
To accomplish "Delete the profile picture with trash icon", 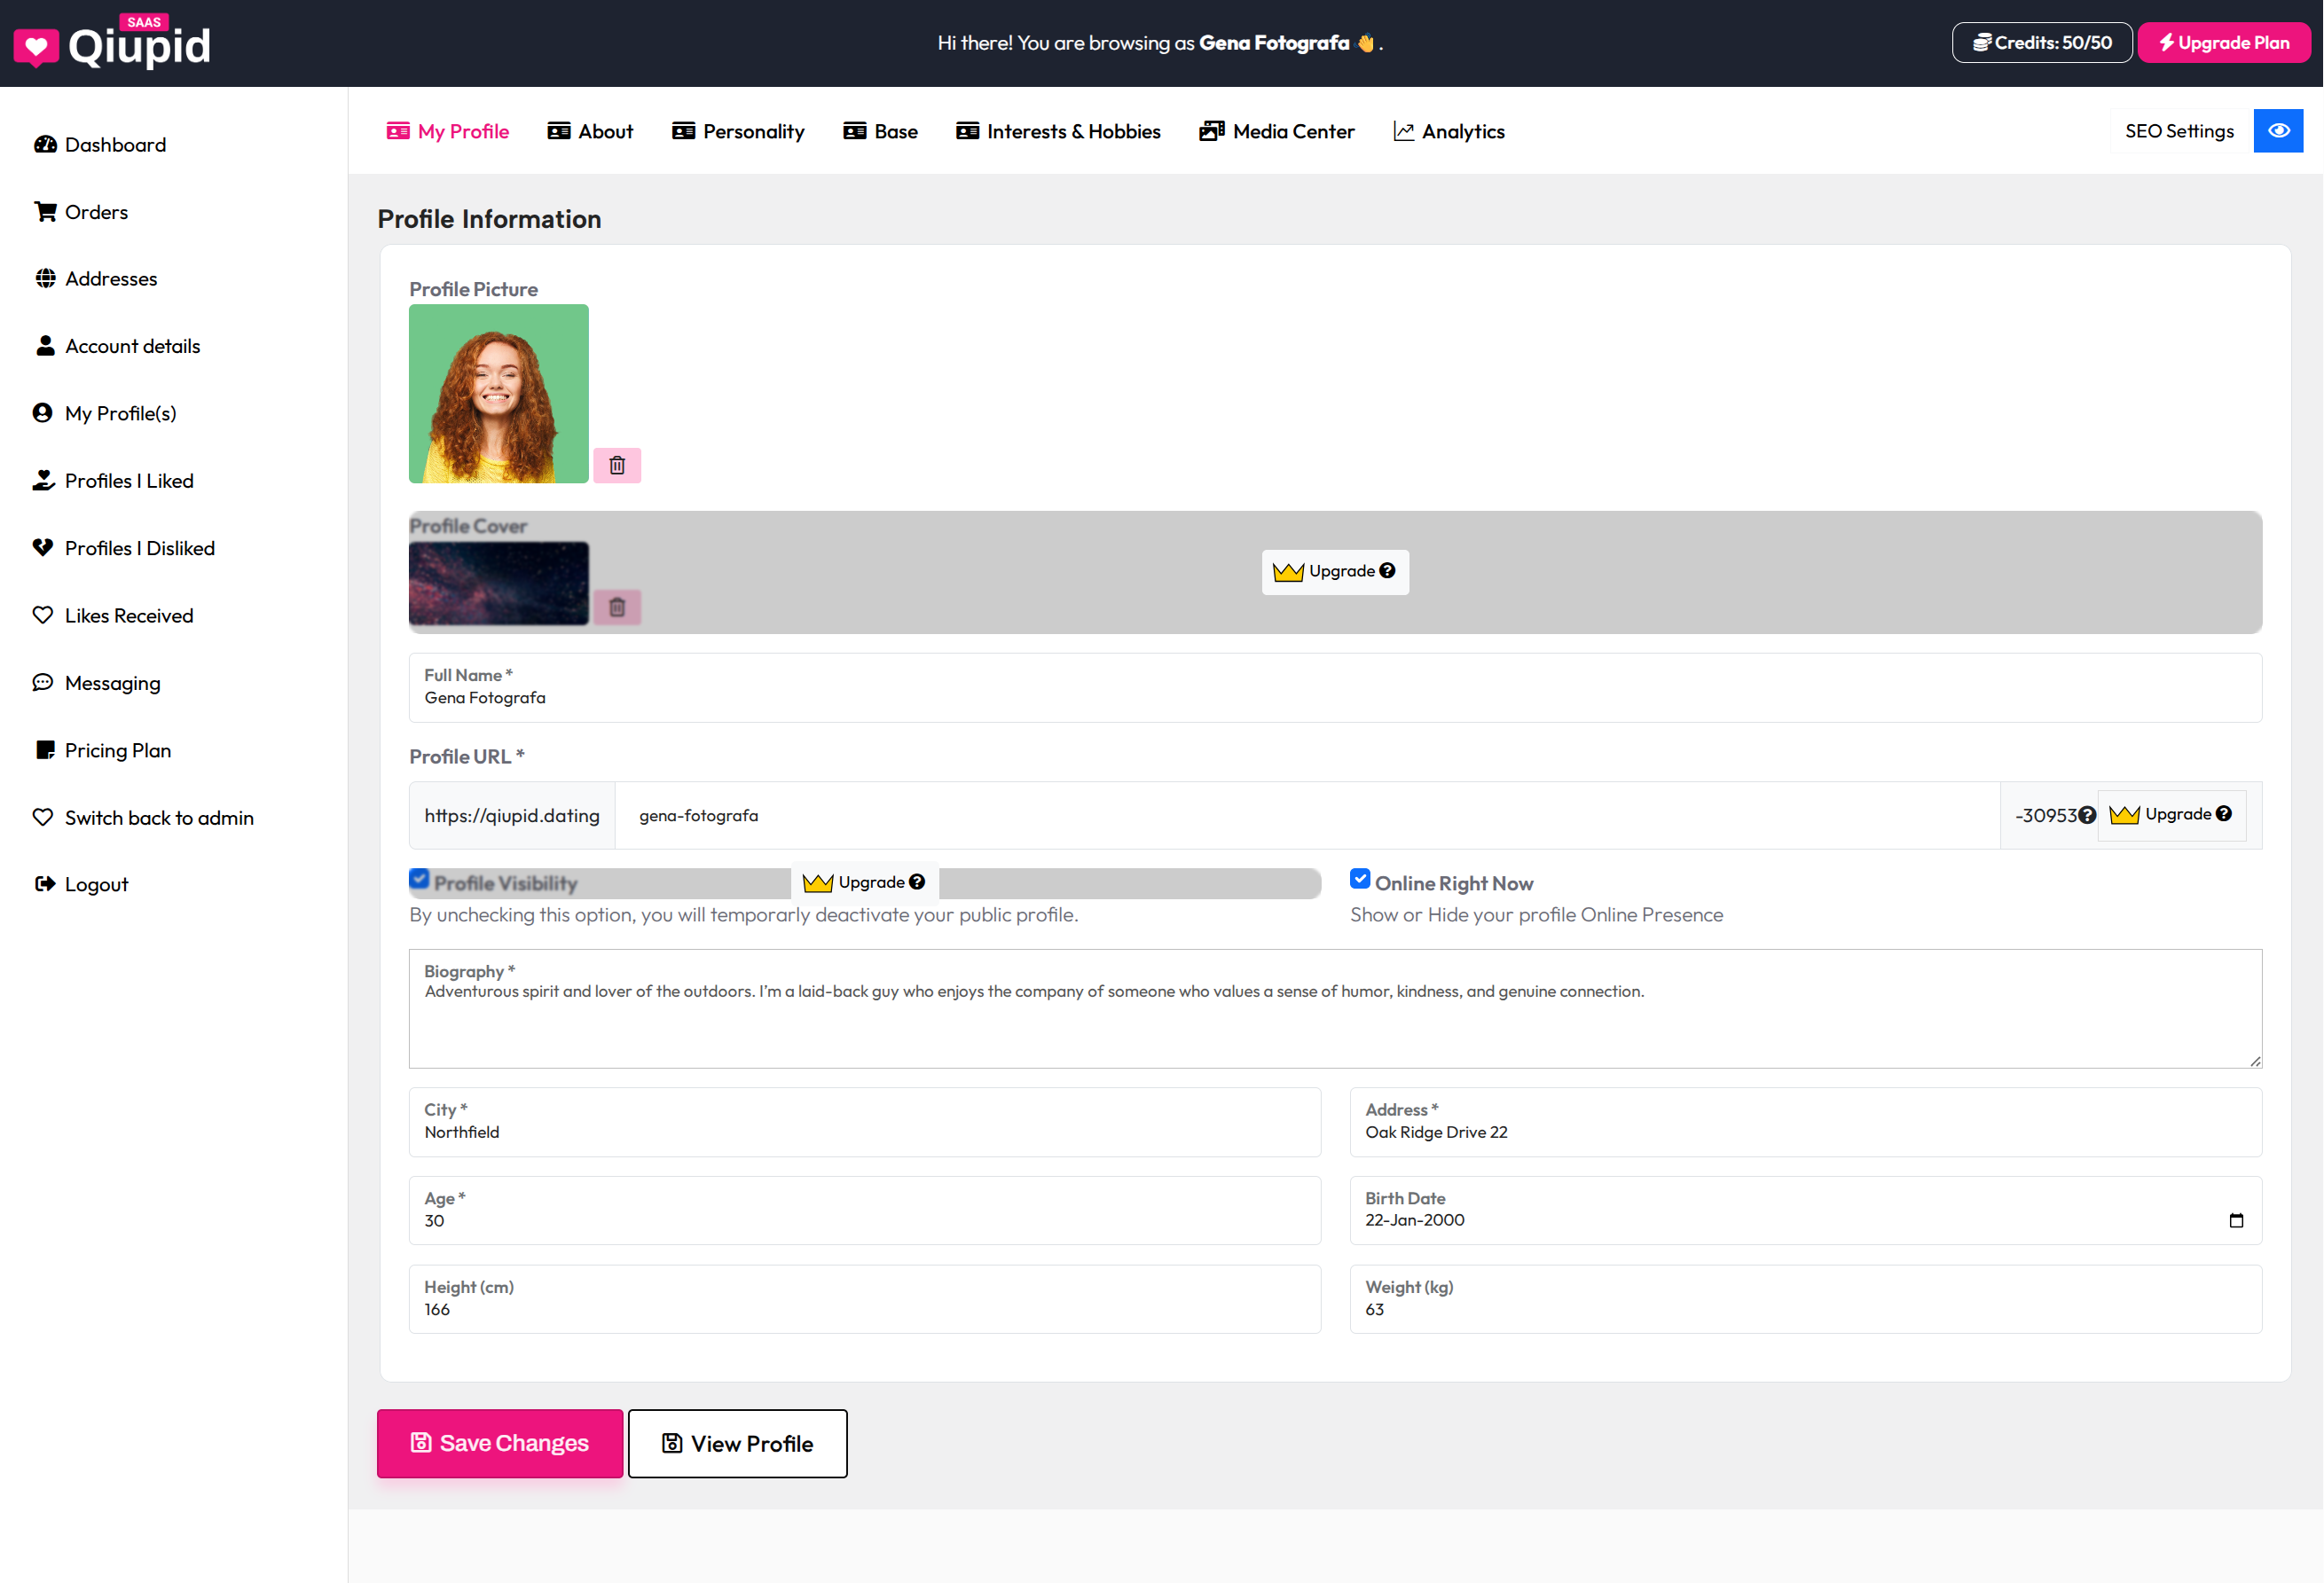I will pos(617,465).
